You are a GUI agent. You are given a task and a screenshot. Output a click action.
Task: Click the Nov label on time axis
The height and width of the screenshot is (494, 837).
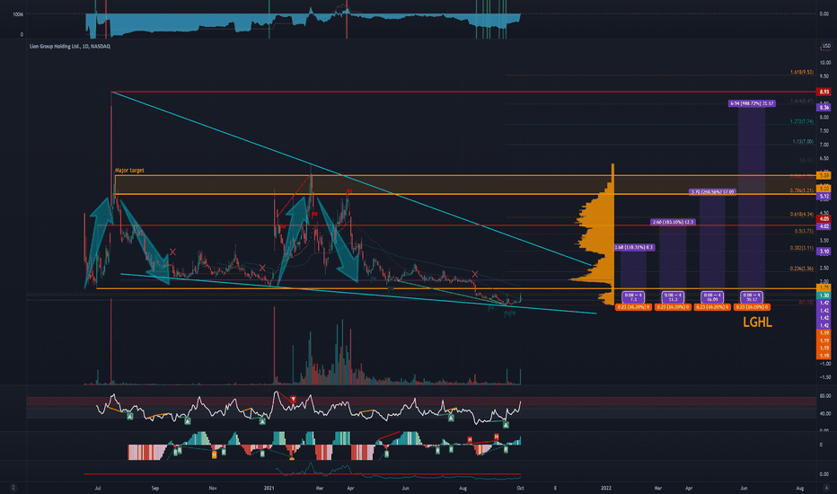(x=213, y=488)
